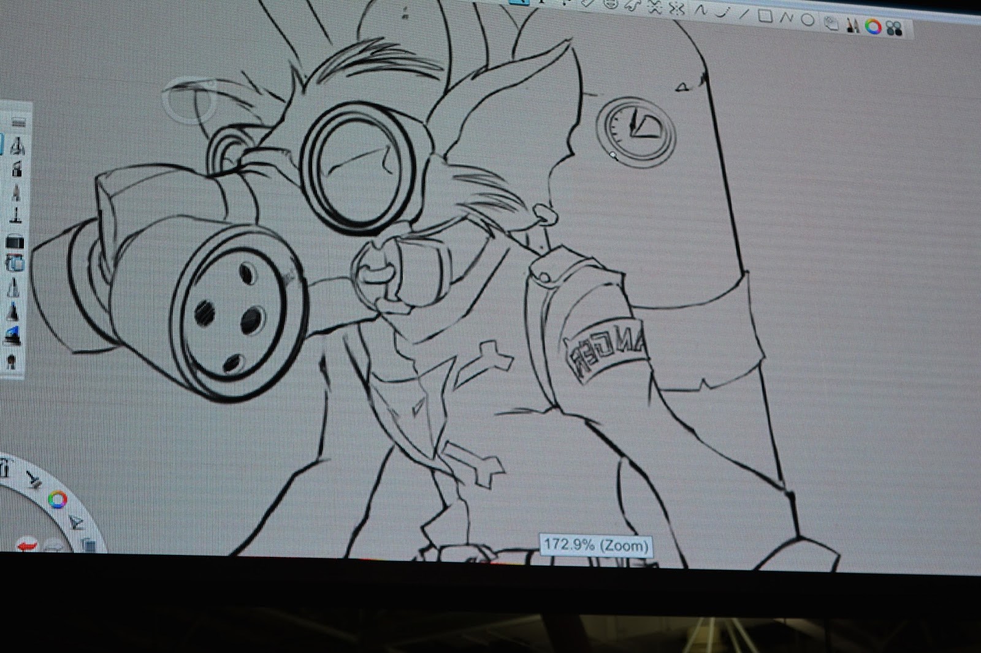Image resolution: width=981 pixels, height=653 pixels.
Task: Open the color wheel in top toolbar
Action: pyautogui.click(x=873, y=26)
